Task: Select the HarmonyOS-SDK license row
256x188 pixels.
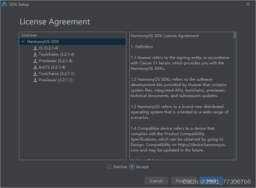Action: [x=72, y=42]
